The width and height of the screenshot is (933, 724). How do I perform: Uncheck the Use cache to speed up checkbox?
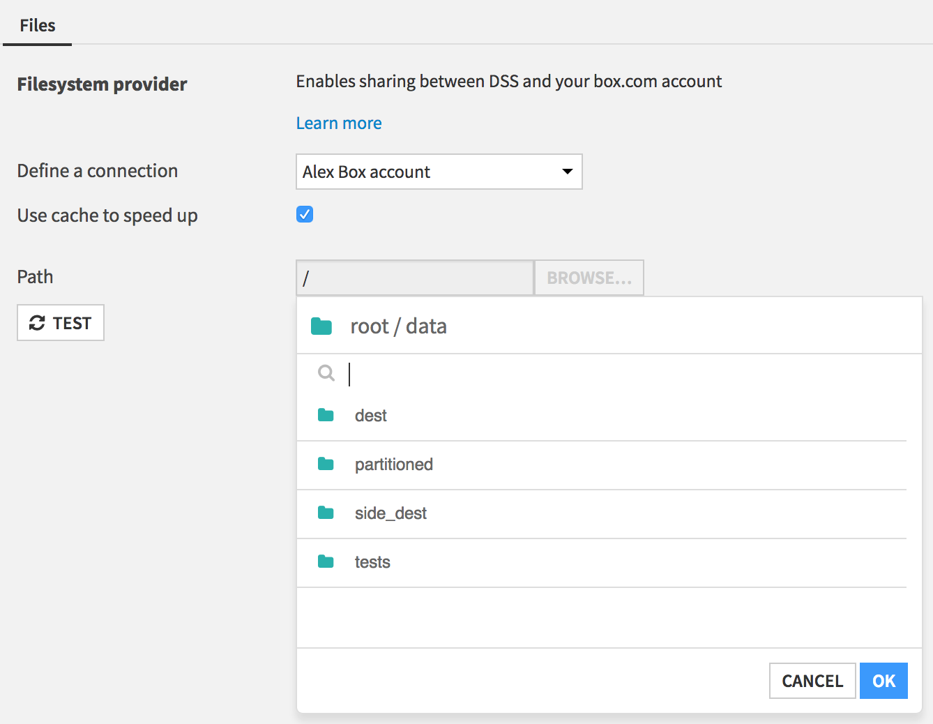pyautogui.click(x=305, y=214)
